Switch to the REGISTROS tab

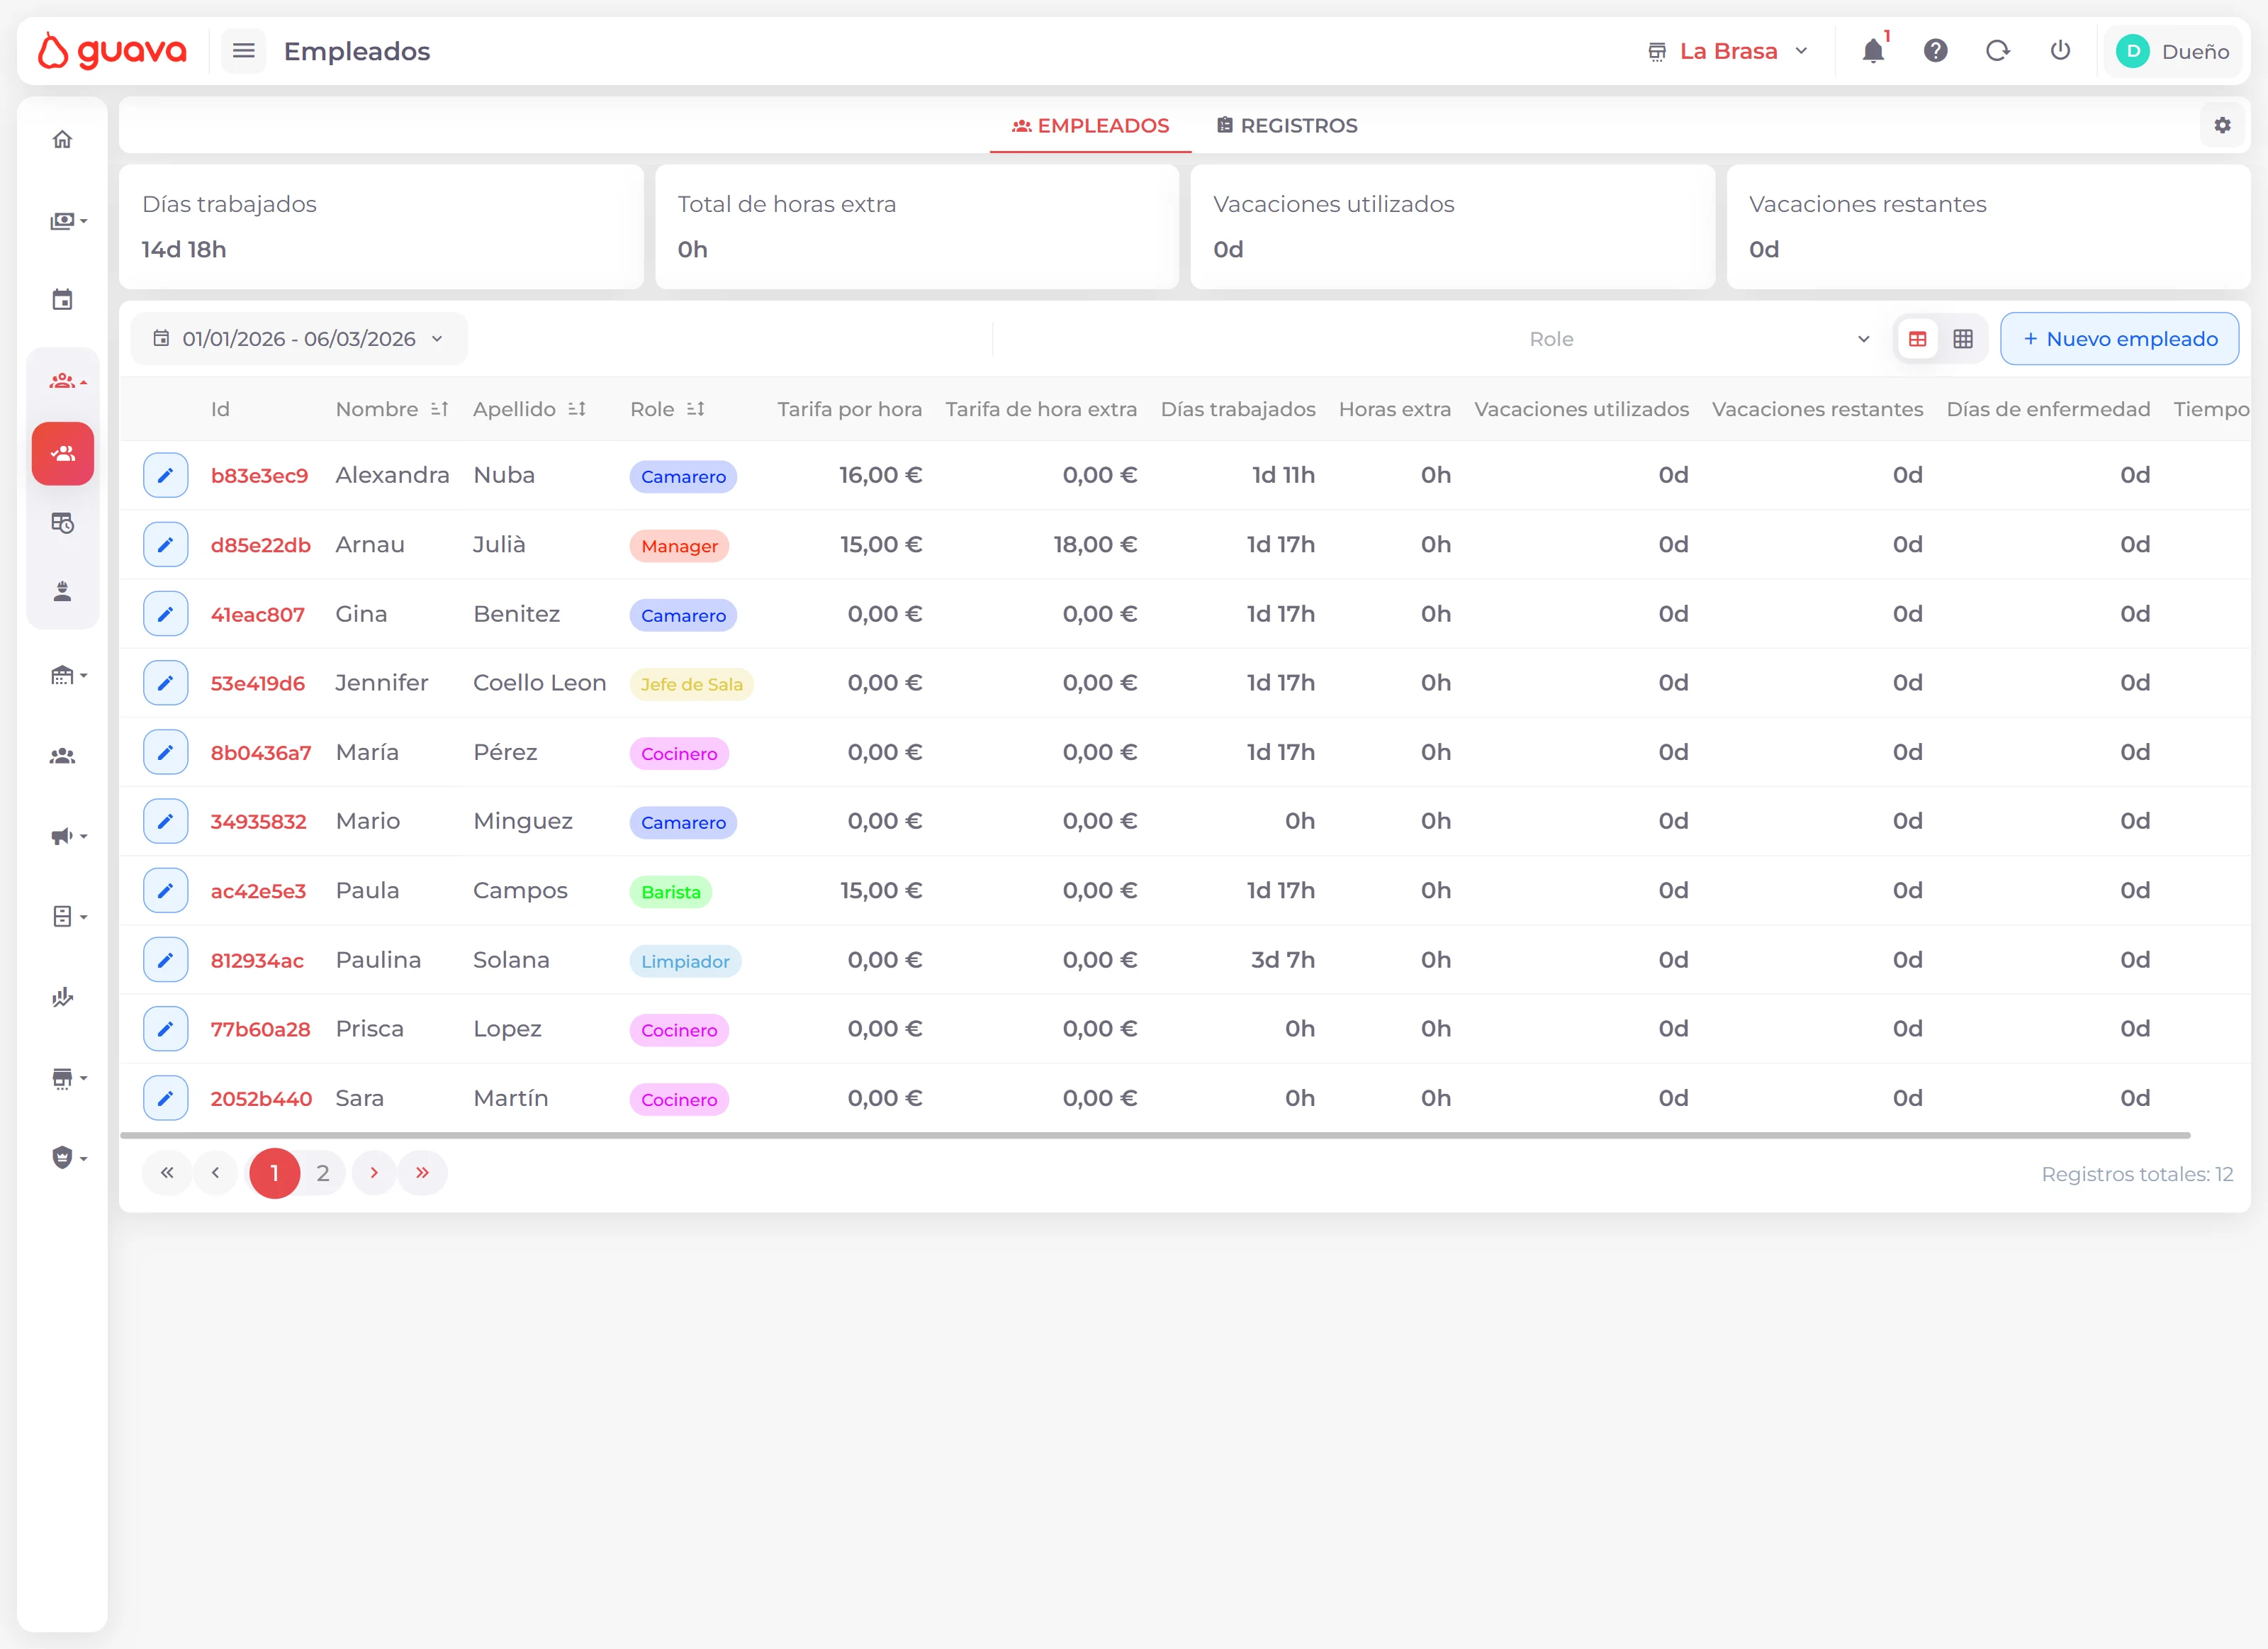[x=1287, y=126]
